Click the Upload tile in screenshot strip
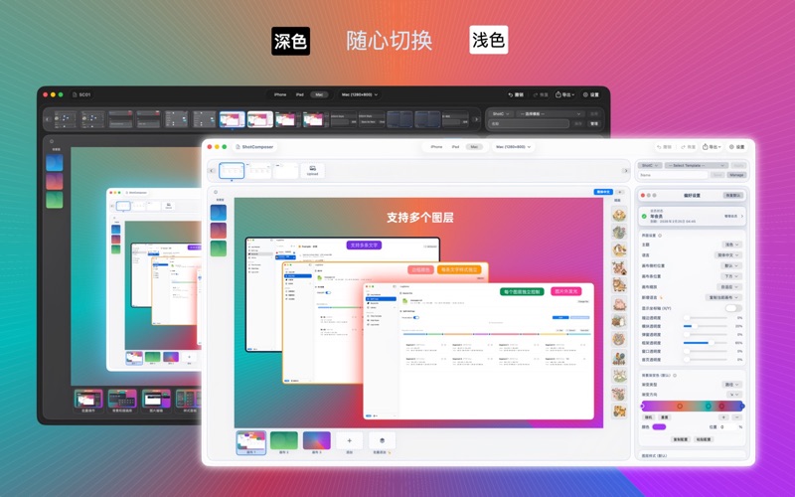 (312, 170)
